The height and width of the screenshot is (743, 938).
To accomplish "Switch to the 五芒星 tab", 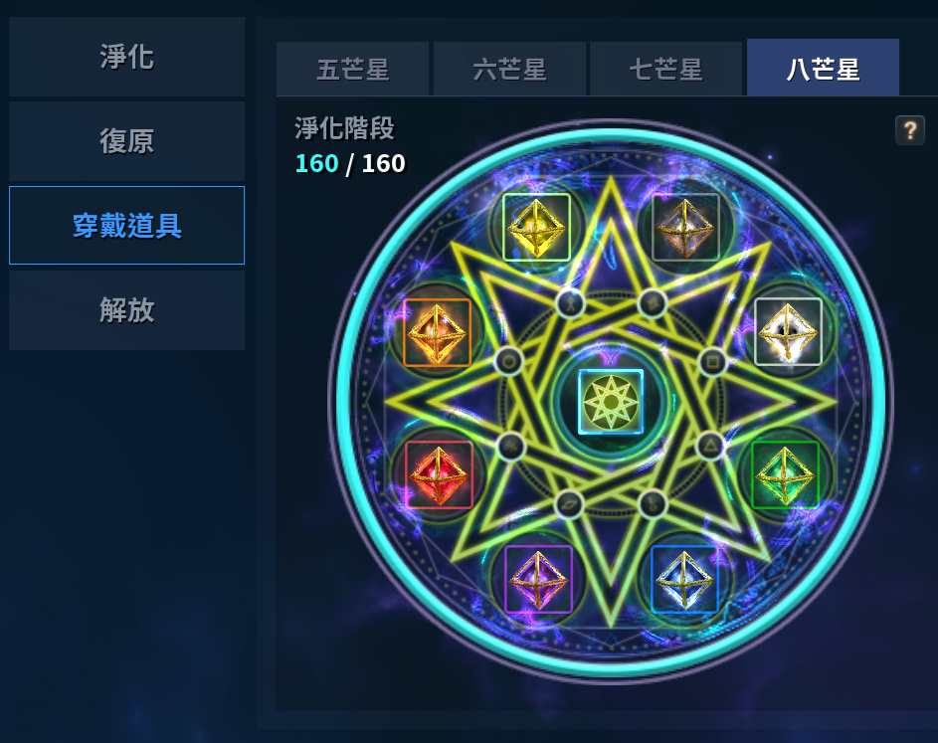I will 353,69.
